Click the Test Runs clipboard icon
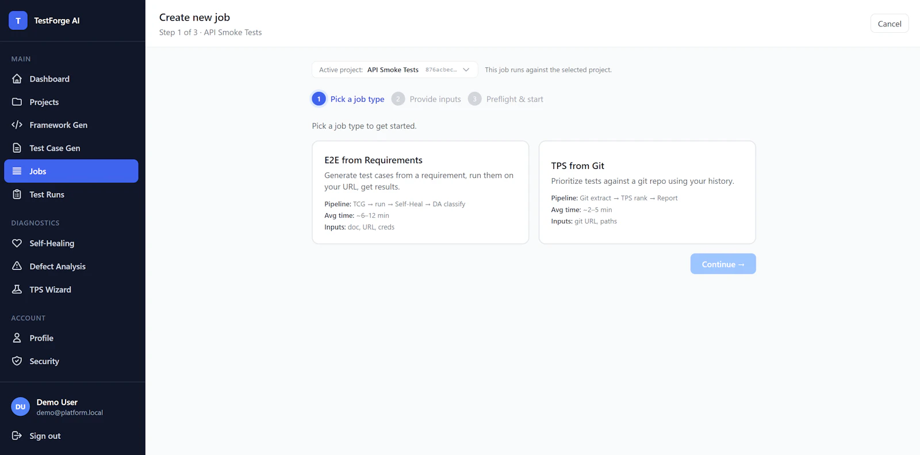The image size is (920, 455). pyautogui.click(x=17, y=194)
